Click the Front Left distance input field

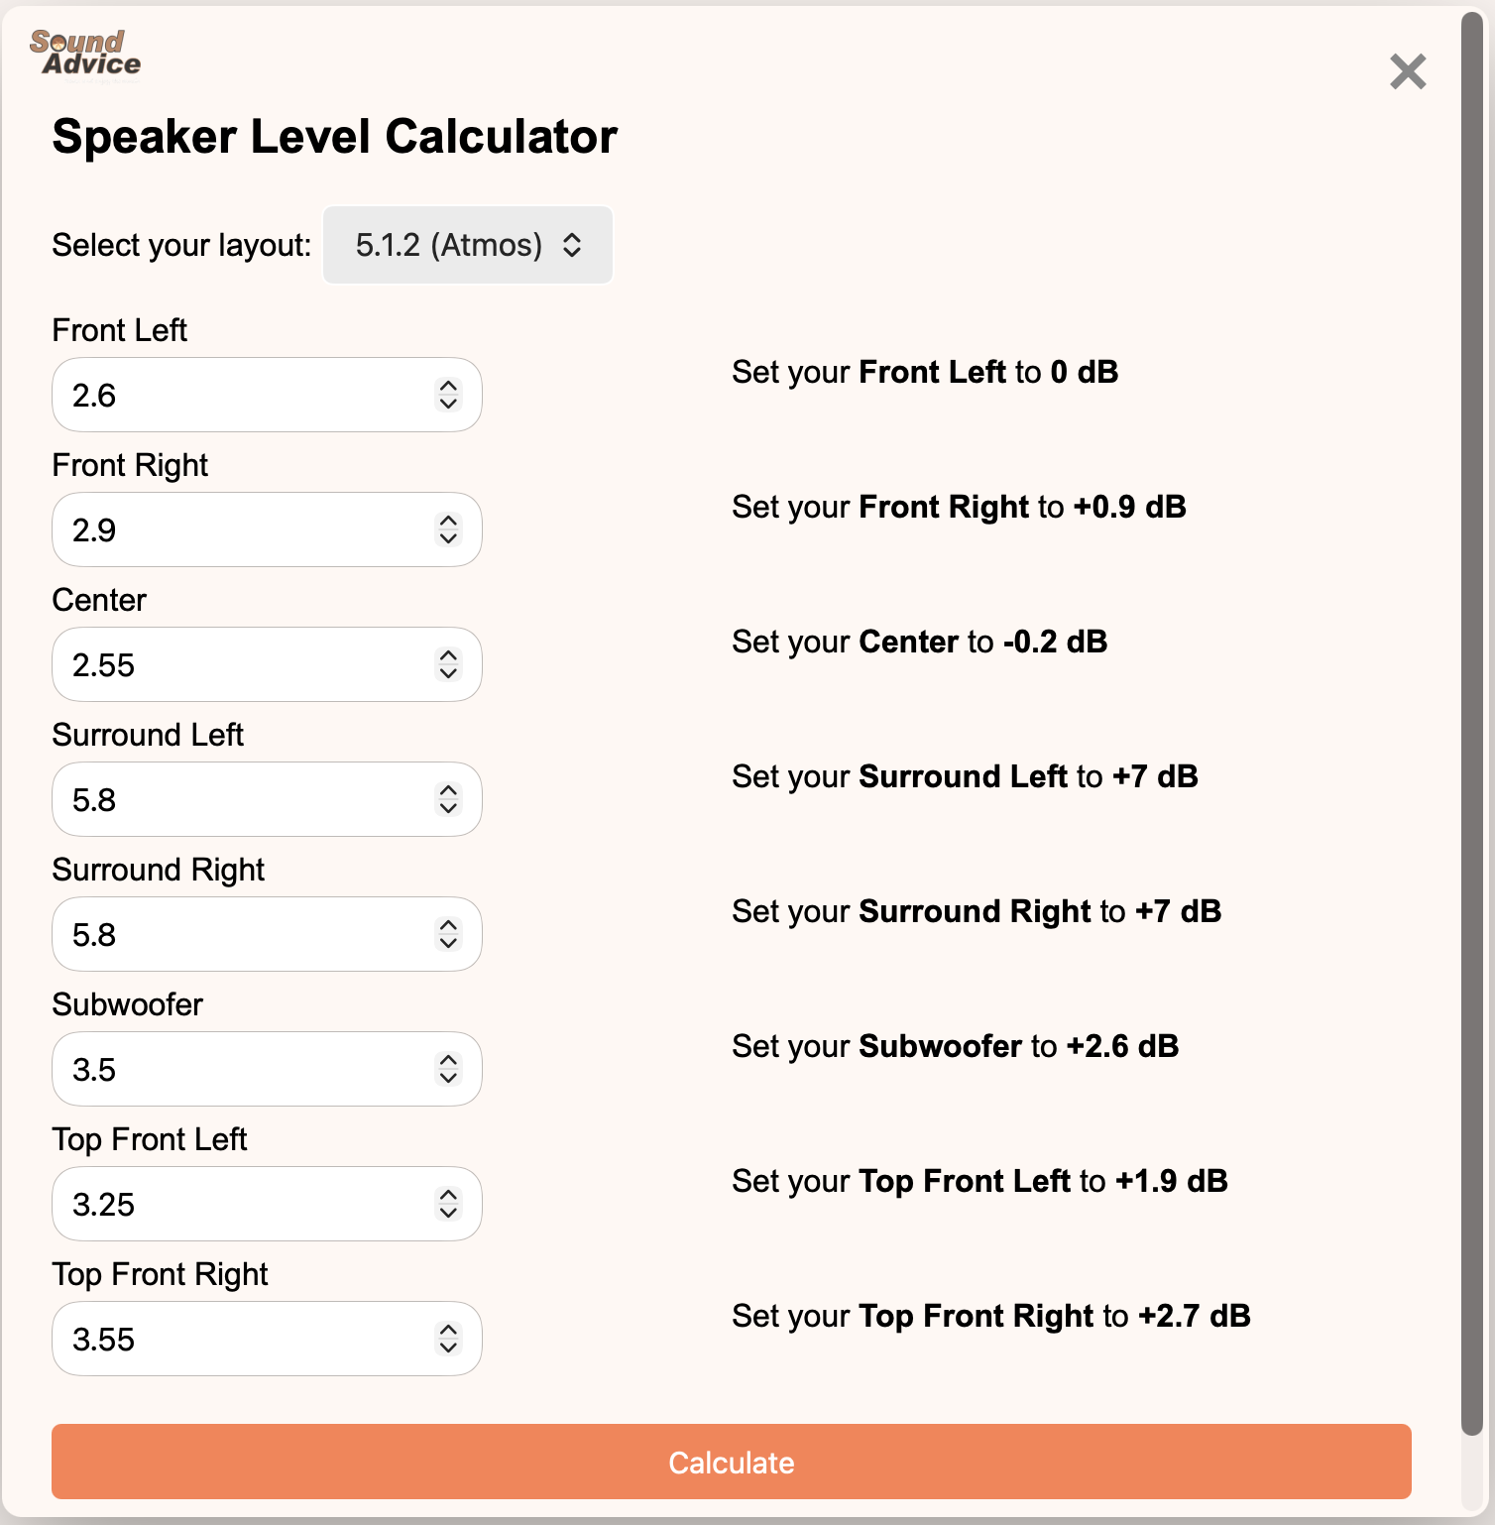[238, 395]
